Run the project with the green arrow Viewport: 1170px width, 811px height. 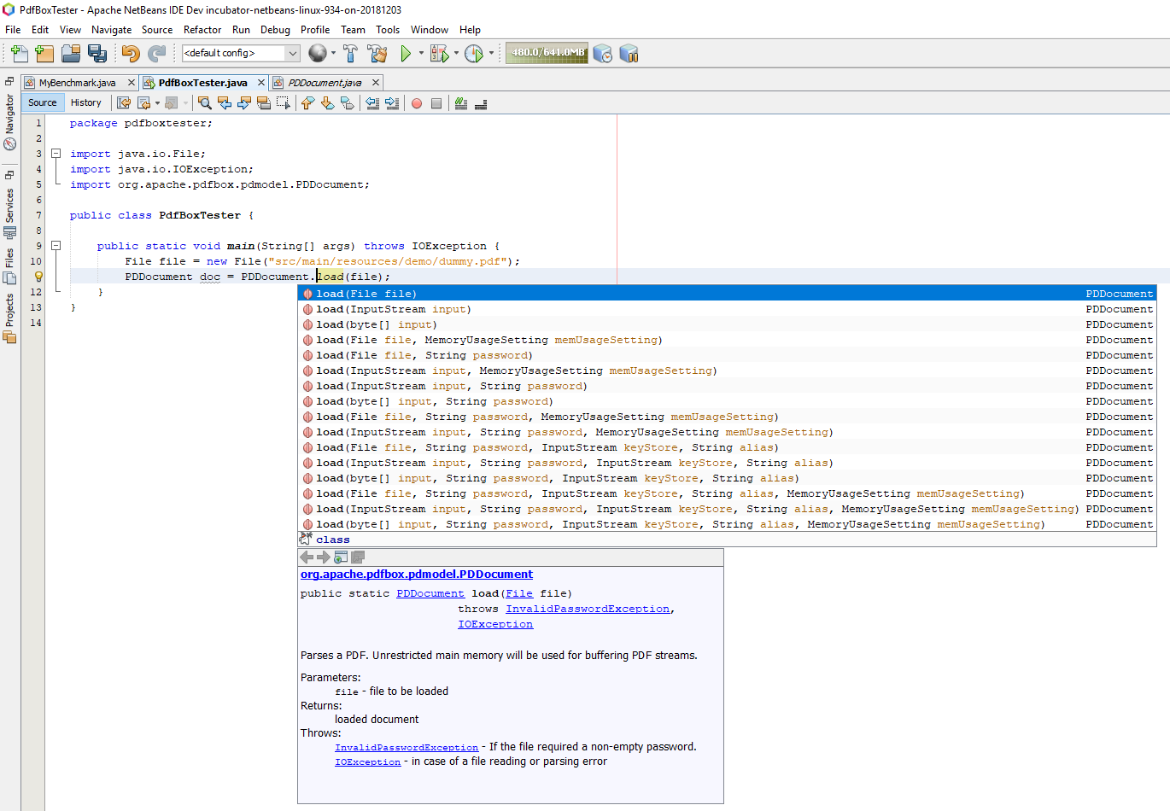pos(406,53)
